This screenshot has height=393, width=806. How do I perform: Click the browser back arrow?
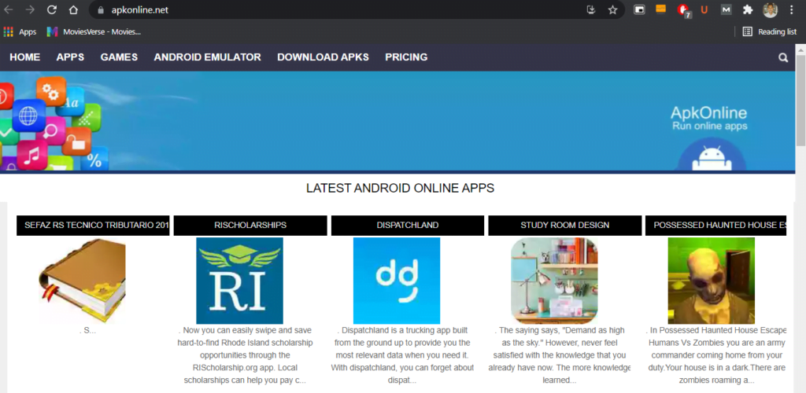9,9
